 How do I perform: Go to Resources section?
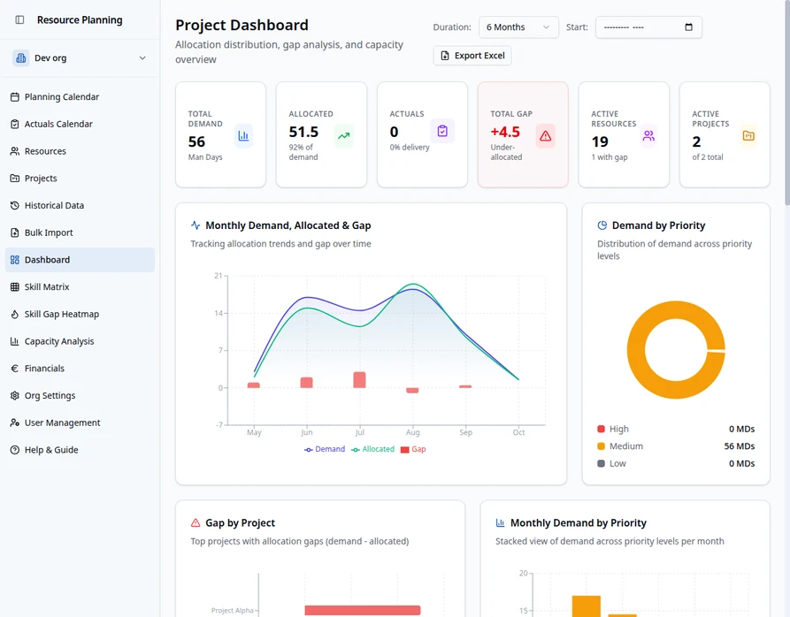pyautogui.click(x=80, y=151)
